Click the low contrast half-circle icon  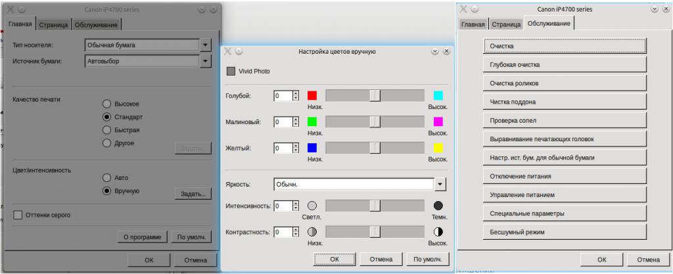click(312, 232)
